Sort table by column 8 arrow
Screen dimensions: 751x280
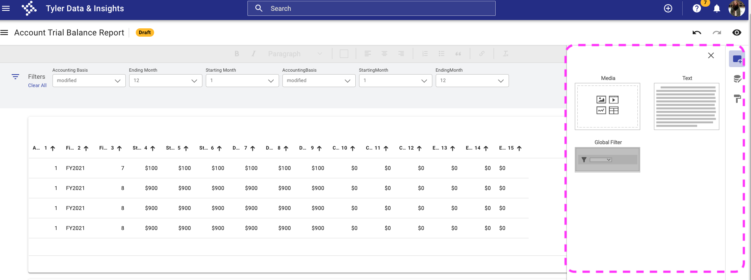coord(286,148)
